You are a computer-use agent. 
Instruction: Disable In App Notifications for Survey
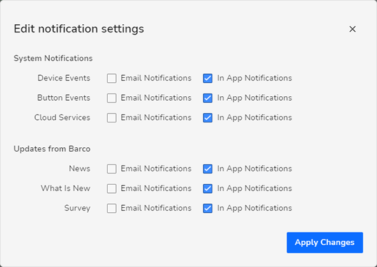pyautogui.click(x=207, y=208)
